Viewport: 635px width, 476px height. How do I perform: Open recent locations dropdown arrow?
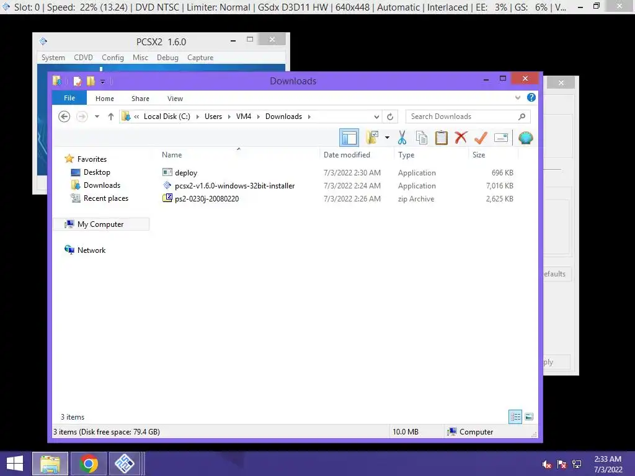tap(97, 117)
